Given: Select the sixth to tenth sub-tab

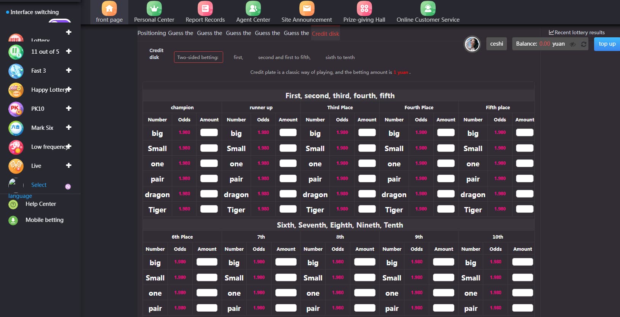Looking at the screenshot, I should coord(340,57).
